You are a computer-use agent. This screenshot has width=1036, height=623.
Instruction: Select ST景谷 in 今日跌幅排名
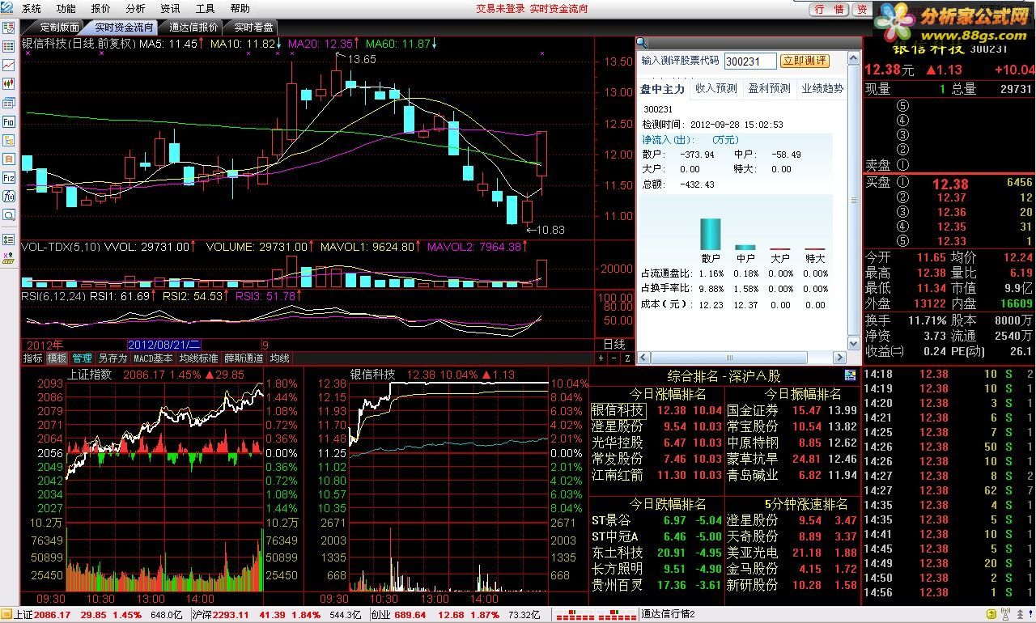click(x=613, y=520)
